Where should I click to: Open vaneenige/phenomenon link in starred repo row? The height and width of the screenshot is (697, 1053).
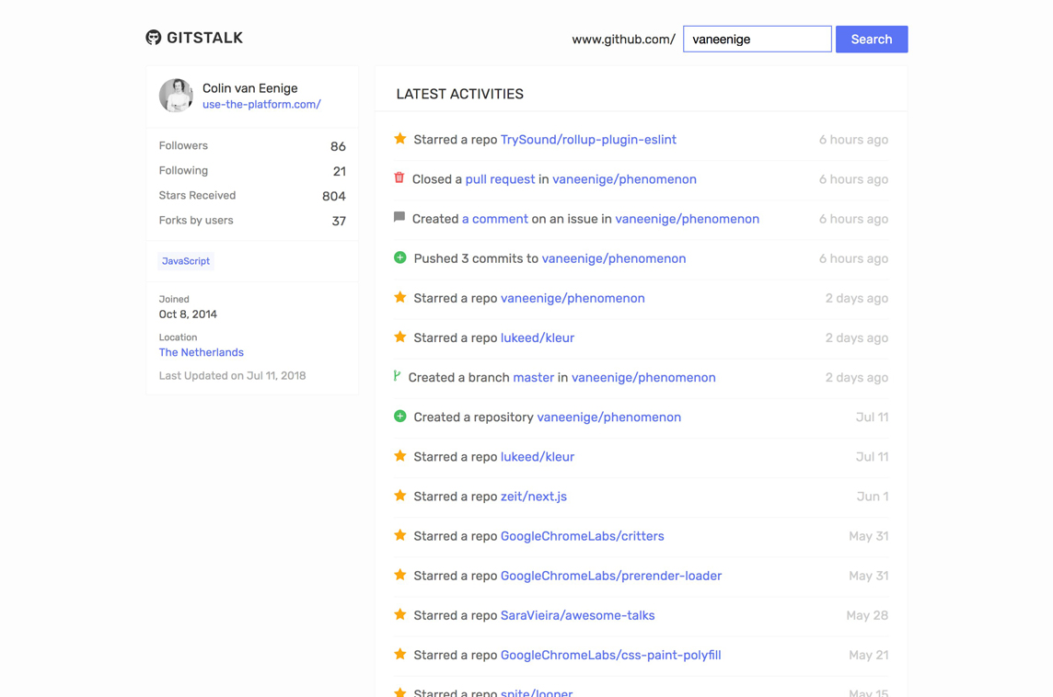[573, 299]
